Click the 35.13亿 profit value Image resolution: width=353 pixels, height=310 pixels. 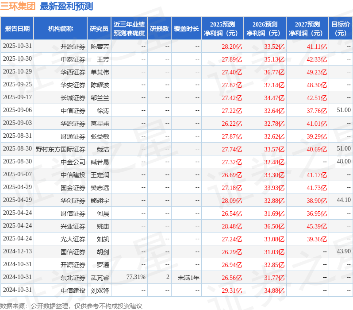[274, 59]
